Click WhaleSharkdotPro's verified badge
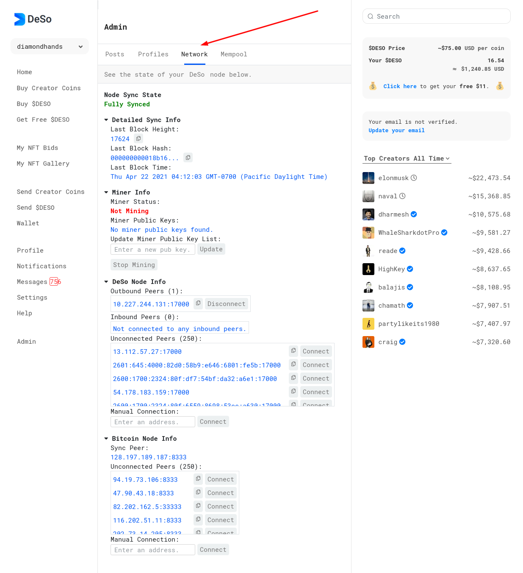Screen dimensions: 523x573 tap(444, 233)
